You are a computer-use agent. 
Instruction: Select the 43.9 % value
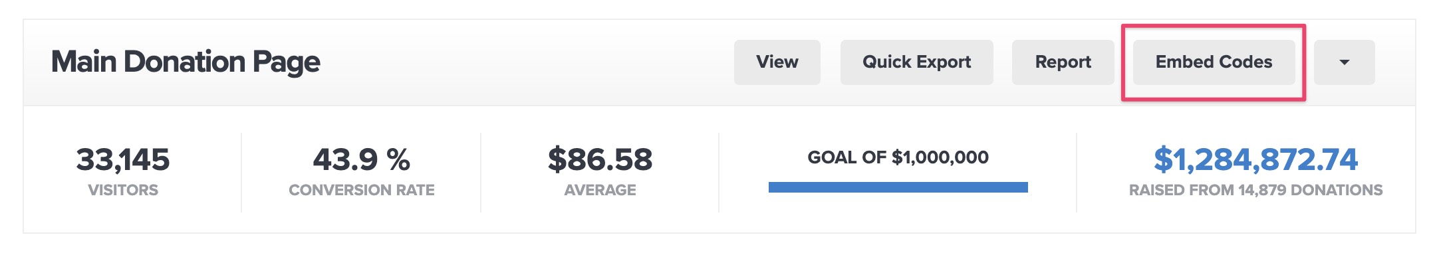(x=362, y=159)
